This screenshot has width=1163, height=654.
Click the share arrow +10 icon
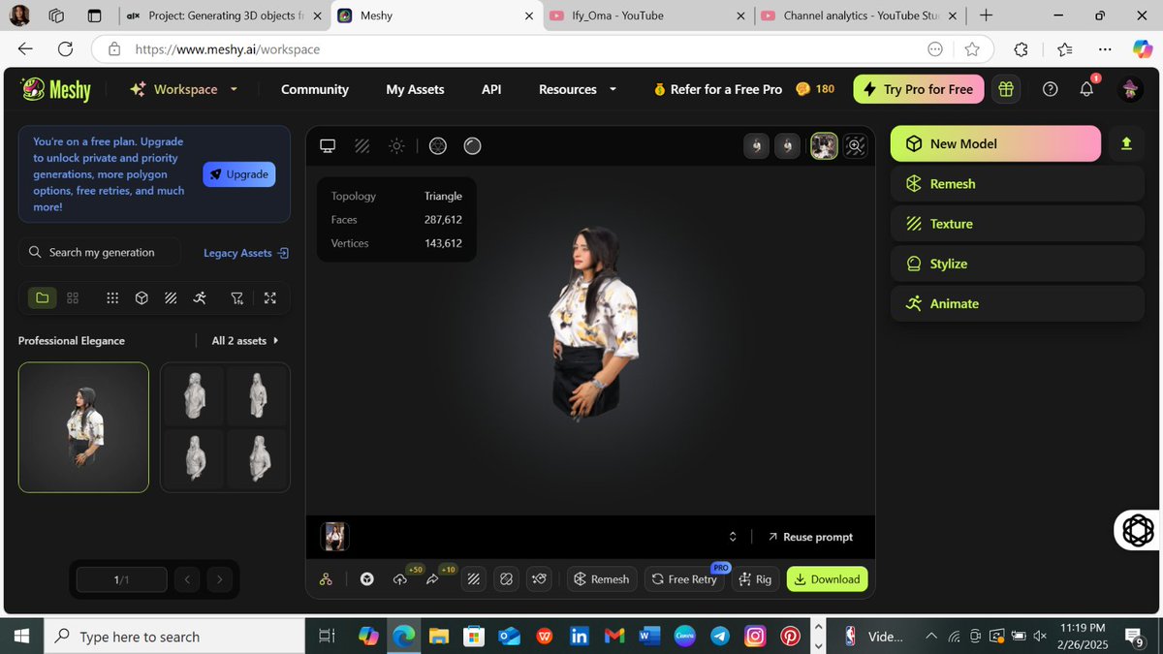tap(432, 579)
